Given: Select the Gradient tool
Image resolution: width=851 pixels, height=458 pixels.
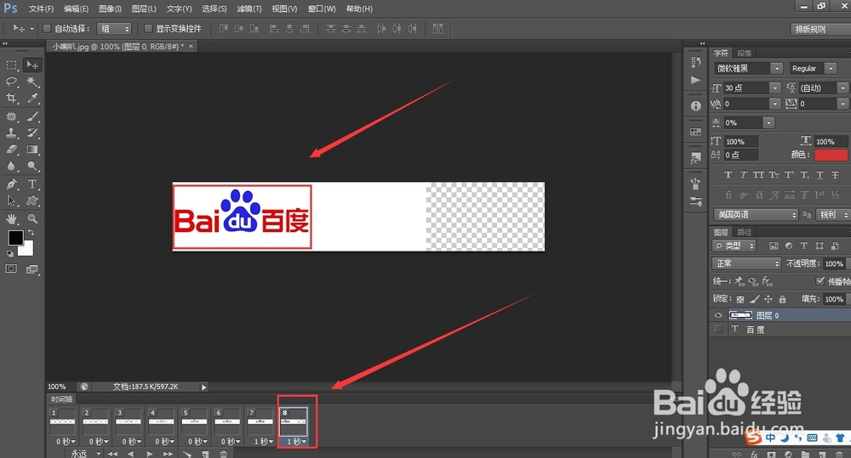Looking at the screenshot, I should pos(32,150).
